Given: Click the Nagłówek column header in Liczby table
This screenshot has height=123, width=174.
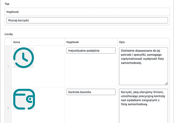Looking at the screenshot, I should 72,42.
